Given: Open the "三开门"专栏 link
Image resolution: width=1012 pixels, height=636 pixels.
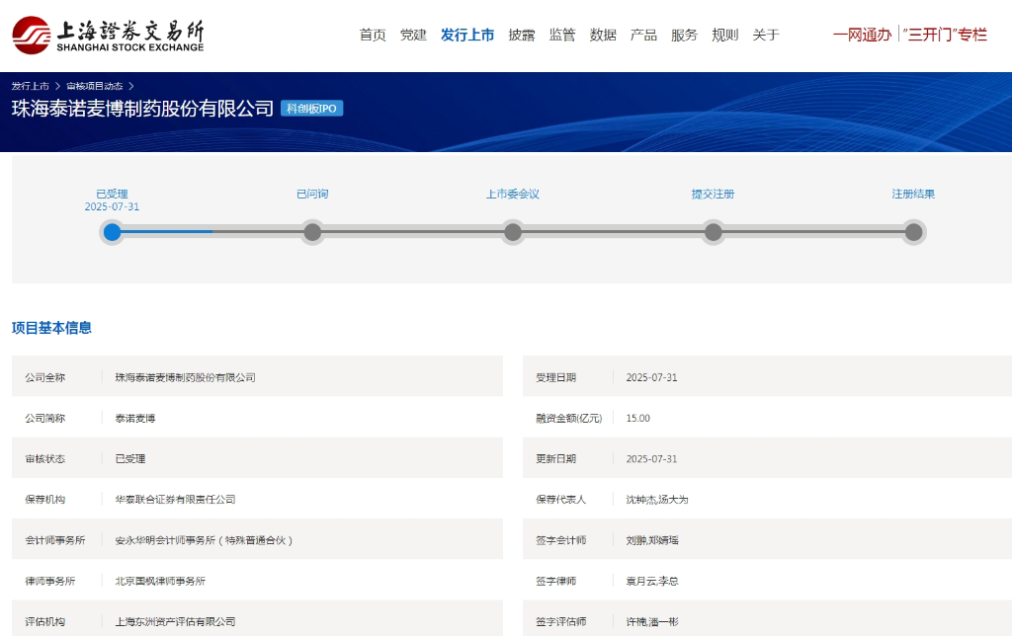Looking at the screenshot, I should click(x=945, y=35).
